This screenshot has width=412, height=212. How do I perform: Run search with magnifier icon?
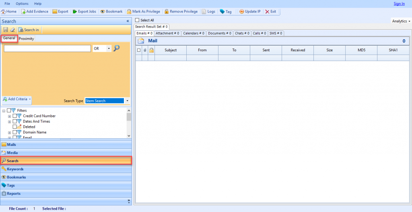[117, 48]
